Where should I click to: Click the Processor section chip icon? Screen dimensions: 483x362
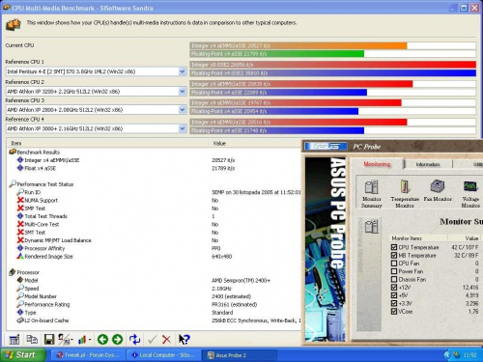pyautogui.click(x=13, y=272)
